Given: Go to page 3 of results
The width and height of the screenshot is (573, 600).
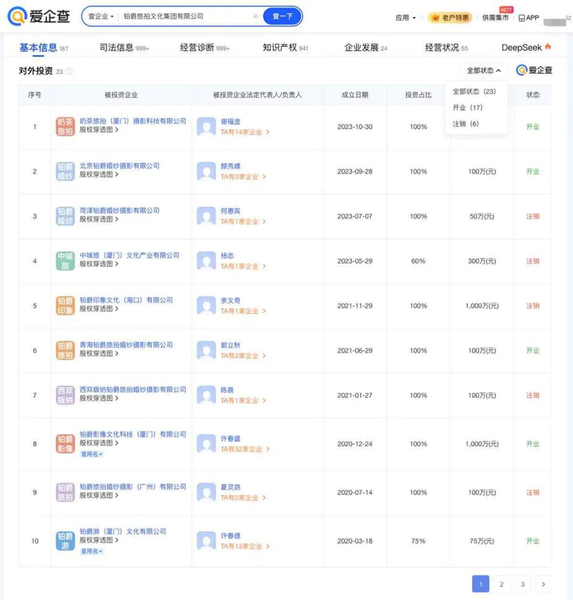Looking at the screenshot, I should pos(522,584).
